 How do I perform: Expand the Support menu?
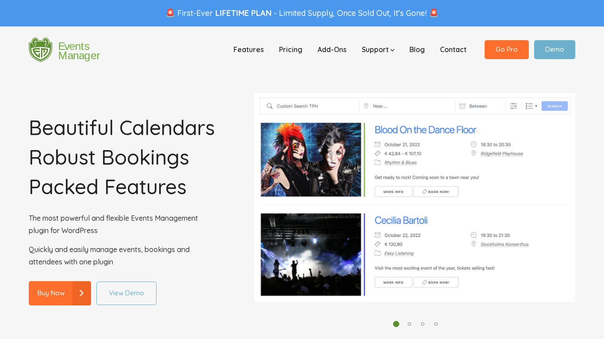point(378,49)
